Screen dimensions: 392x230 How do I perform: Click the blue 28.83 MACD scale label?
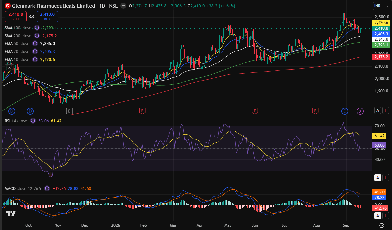[379, 198]
